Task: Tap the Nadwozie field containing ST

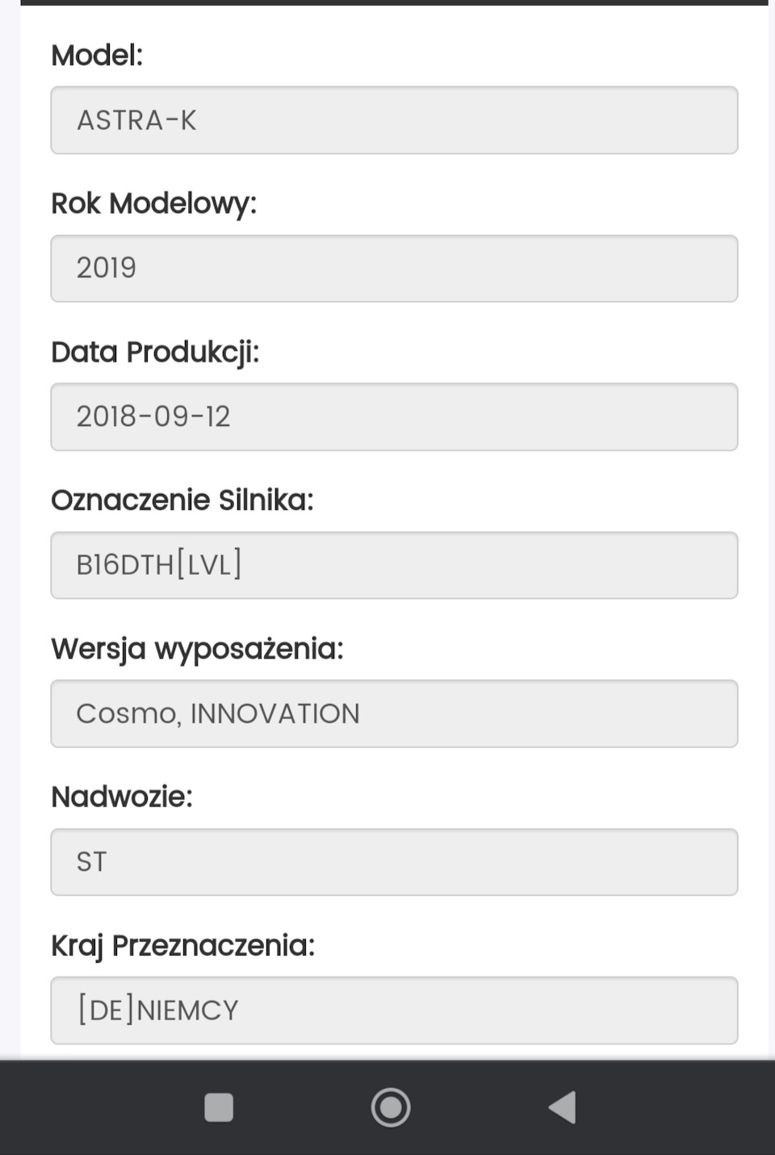Action: 394,862
